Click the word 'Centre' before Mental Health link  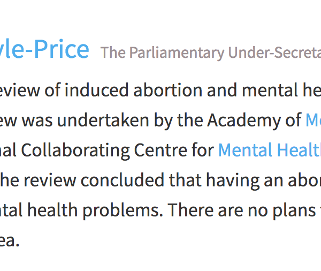160,150
